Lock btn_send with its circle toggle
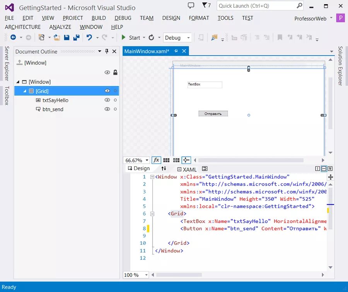348x292 pixels. 115,109
